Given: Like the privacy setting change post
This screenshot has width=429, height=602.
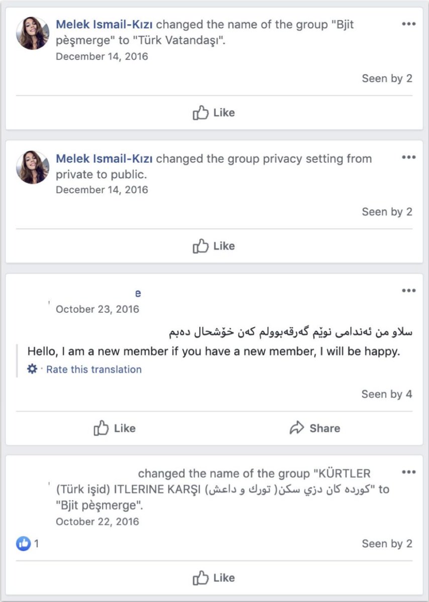Looking at the screenshot, I should tap(213, 246).
